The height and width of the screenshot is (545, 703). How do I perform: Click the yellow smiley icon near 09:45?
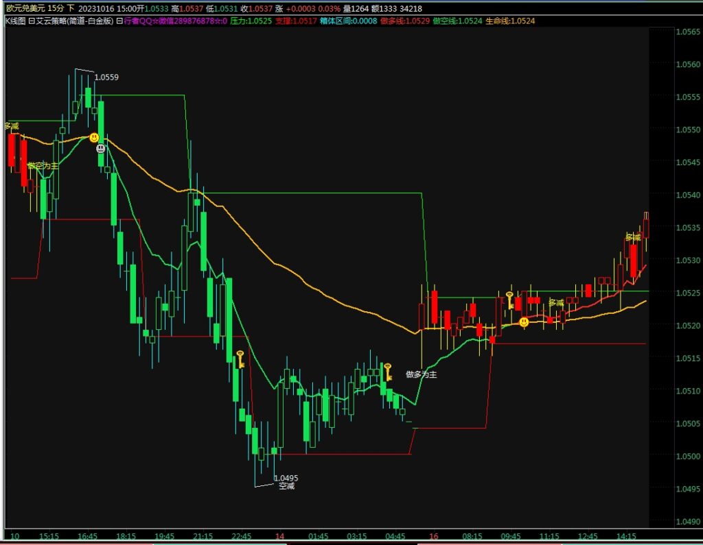coord(524,322)
